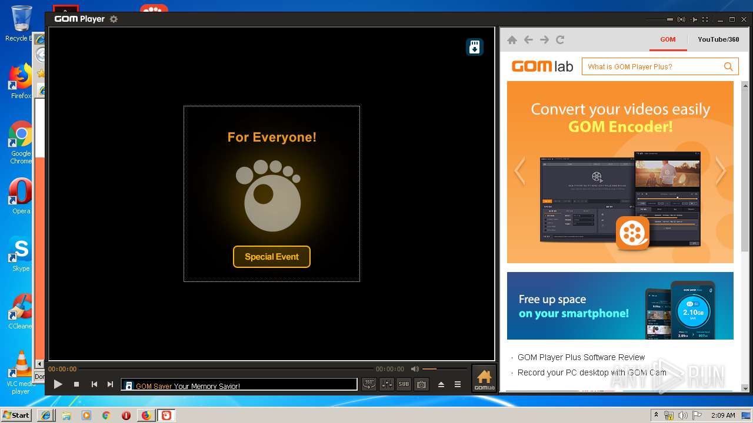Open subtitle settings with SUB button

coord(404,384)
